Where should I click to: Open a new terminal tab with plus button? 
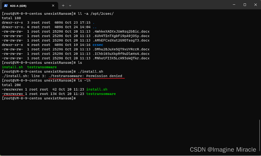63,5
